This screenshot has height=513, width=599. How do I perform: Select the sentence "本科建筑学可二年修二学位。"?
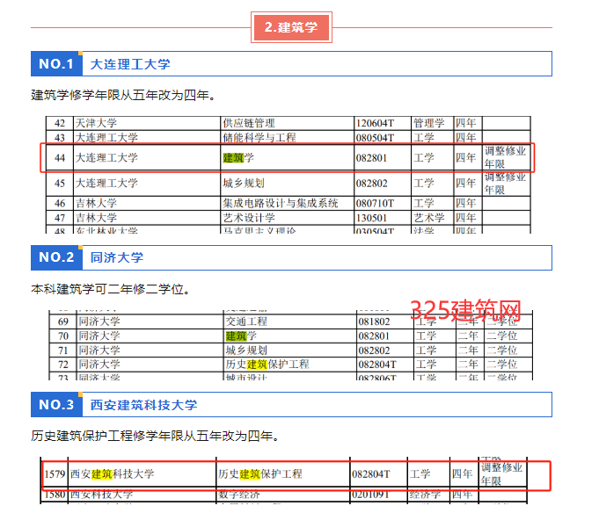click(111, 289)
